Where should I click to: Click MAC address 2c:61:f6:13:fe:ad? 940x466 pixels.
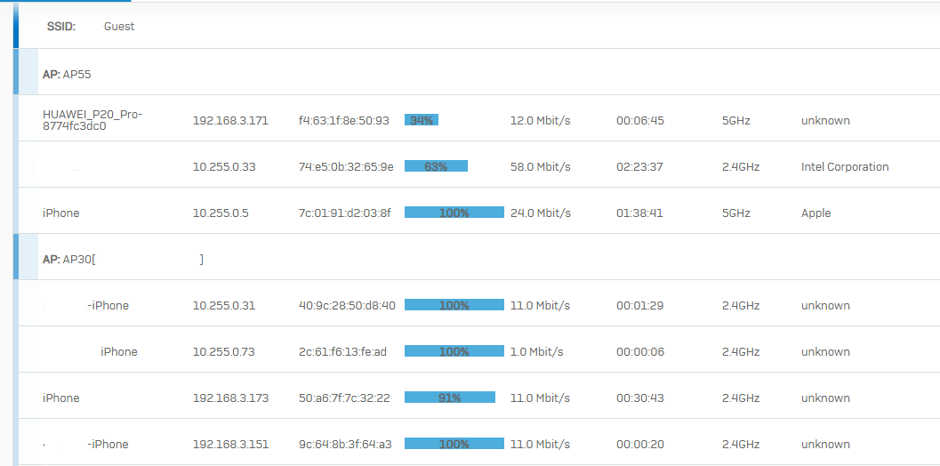(342, 352)
